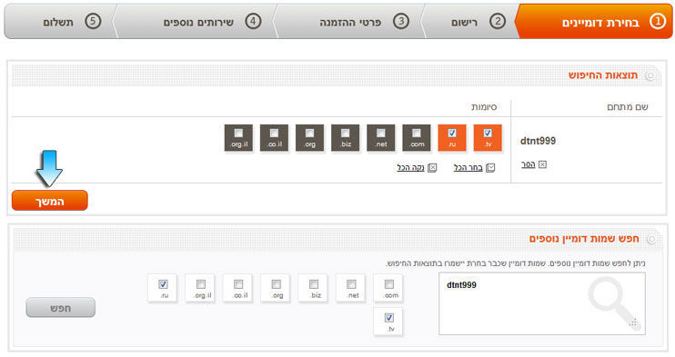Image resolution: width=675 pixels, height=357 pixels.
Task: Untick .tv checkbox in additional domain search
Action: click(389, 318)
